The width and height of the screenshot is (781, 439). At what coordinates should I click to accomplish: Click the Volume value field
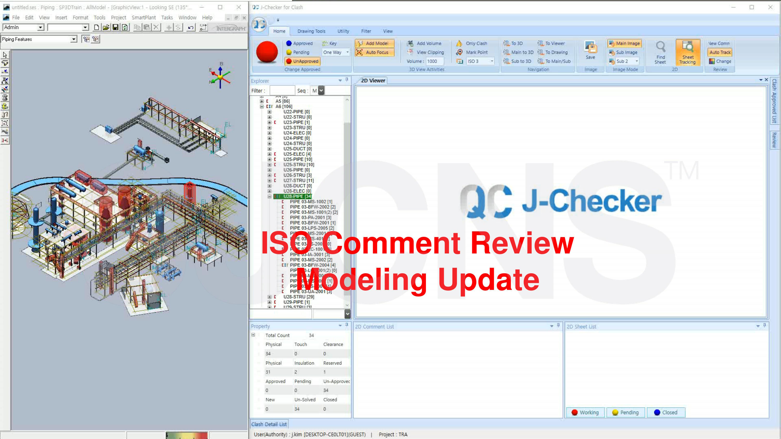(x=434, y=61)
